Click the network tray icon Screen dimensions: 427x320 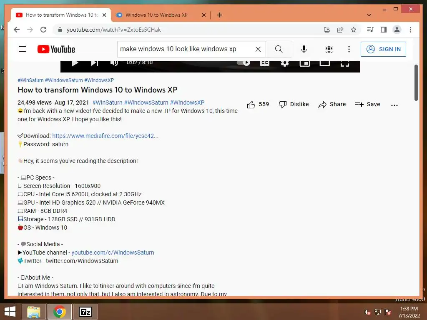click(378, 312)
